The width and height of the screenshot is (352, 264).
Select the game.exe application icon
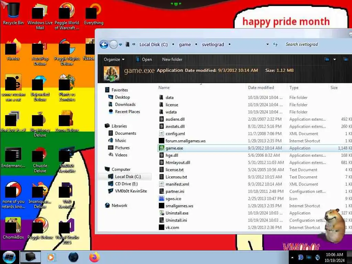(x=162, y=148)
